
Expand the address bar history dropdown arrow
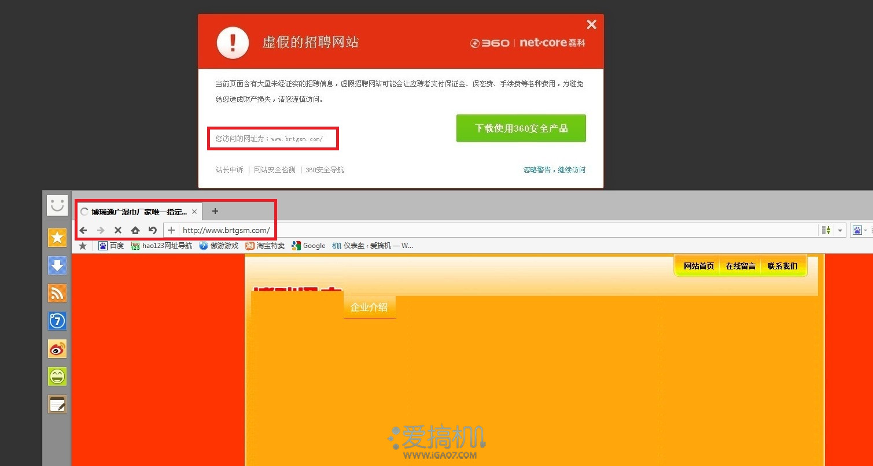tap(841, 230)
